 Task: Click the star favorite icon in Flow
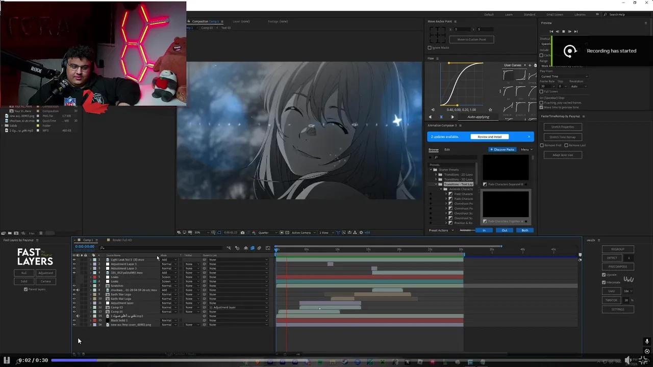click(490, 110)
